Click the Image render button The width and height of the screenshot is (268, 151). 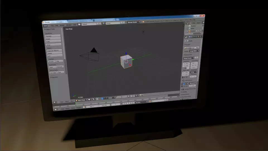187,48
